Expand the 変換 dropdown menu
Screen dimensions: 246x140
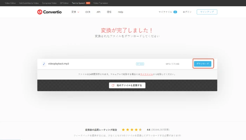point(75,12)
